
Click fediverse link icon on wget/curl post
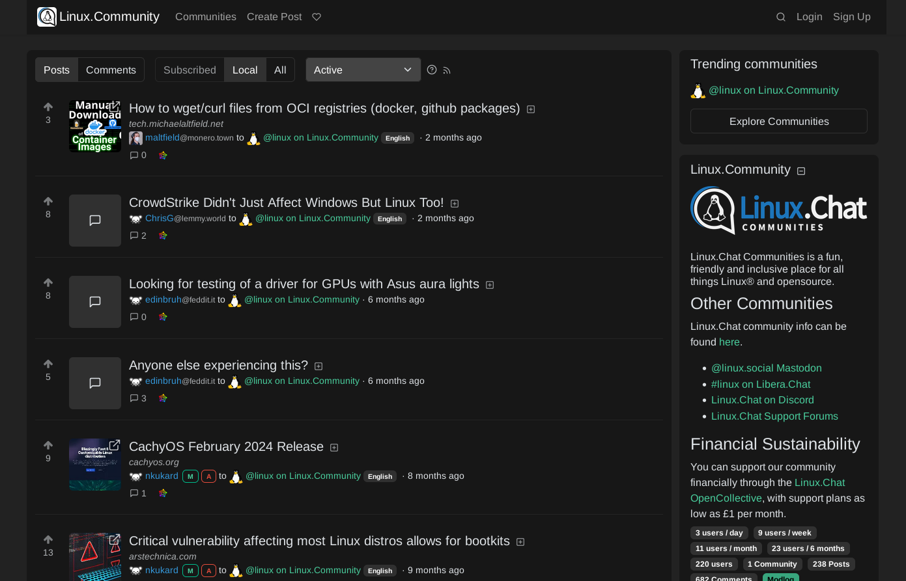click(163, 155)
